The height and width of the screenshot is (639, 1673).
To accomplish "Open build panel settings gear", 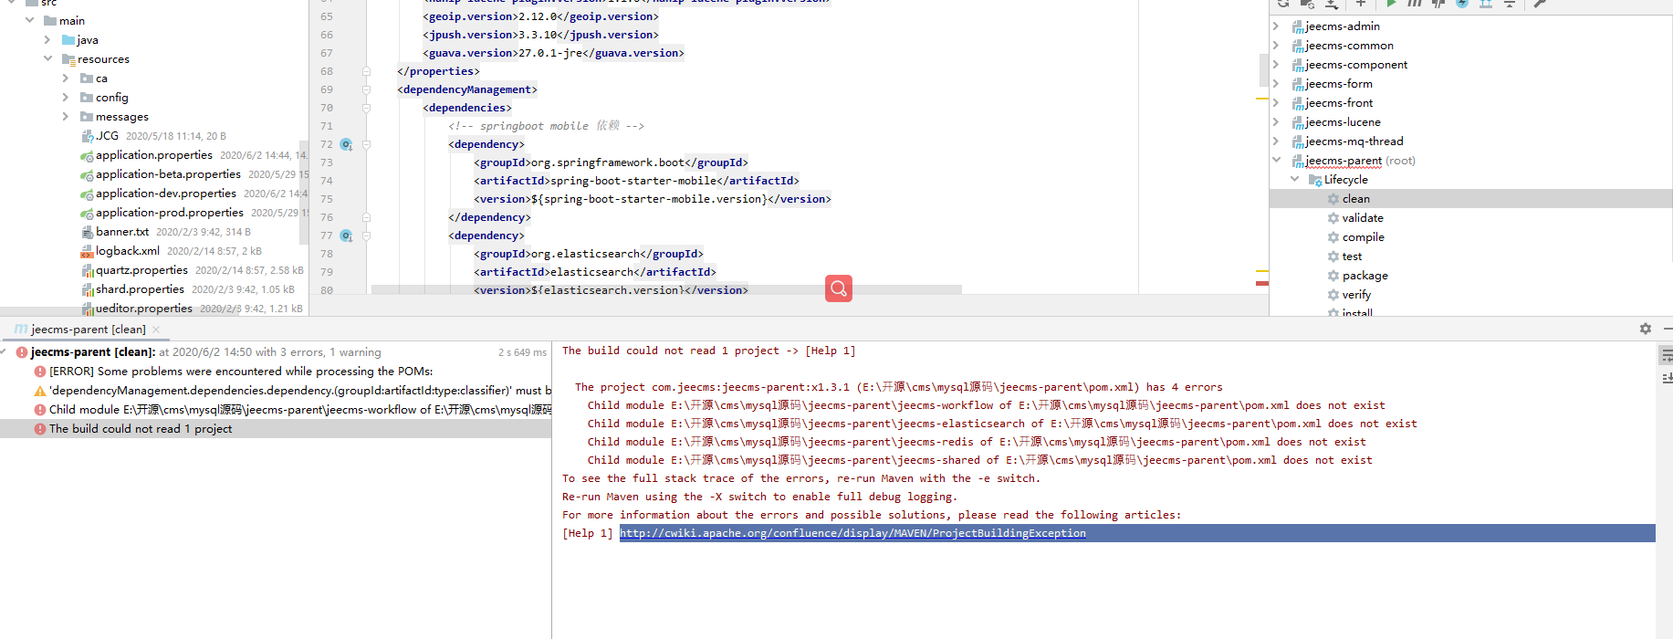I will click(1646, 329).
